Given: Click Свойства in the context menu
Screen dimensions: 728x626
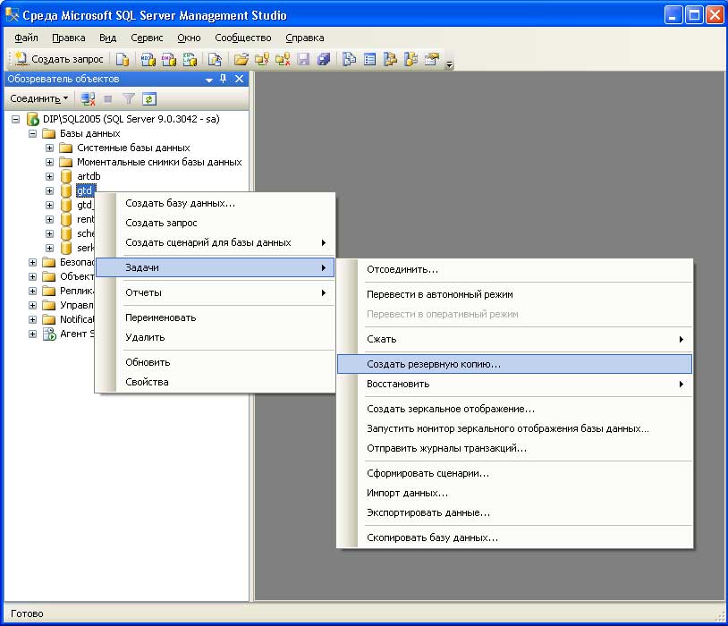Looking at the screenshot, I should pyautogui.click(x=147, y=382).
